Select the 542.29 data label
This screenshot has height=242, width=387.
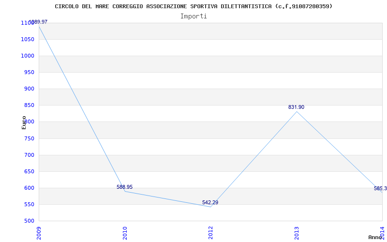coord(210,202)
